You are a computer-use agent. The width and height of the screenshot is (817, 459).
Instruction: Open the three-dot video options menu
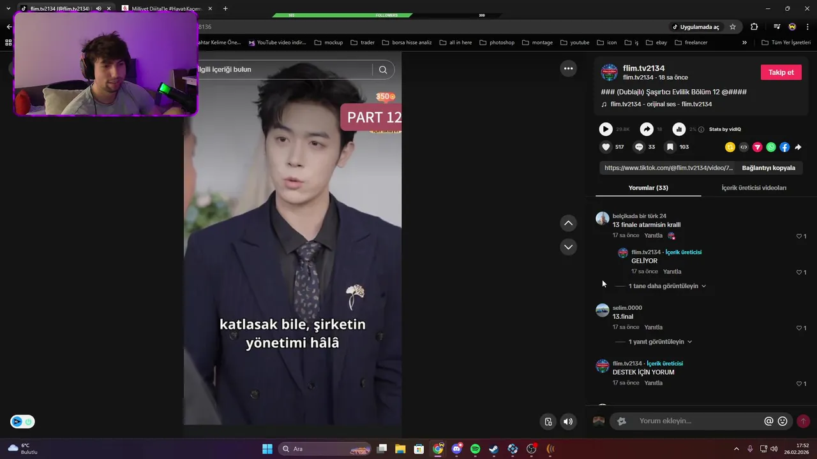pos(568,68)
